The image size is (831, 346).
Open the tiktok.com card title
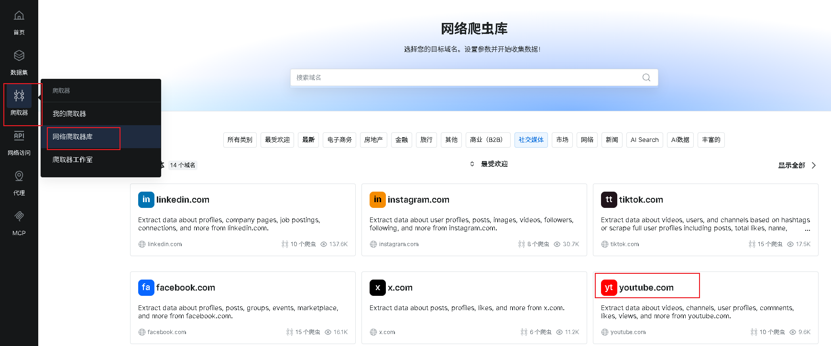(x=641, y=200)
